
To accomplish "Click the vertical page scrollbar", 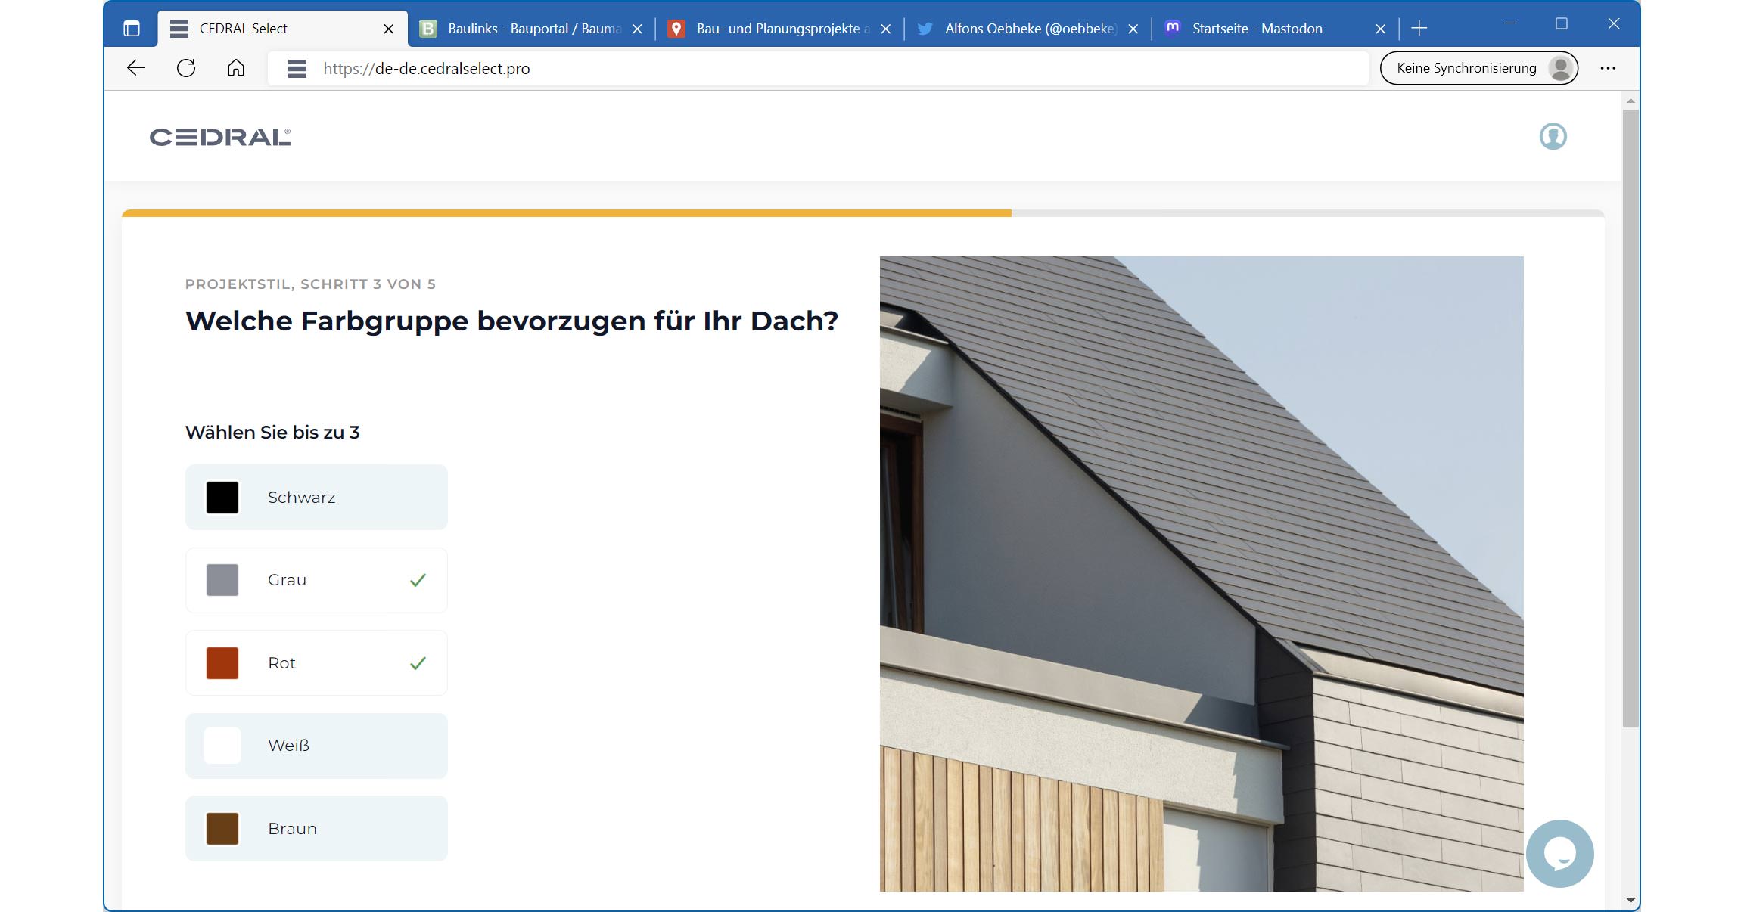I will click(1631, 418).
